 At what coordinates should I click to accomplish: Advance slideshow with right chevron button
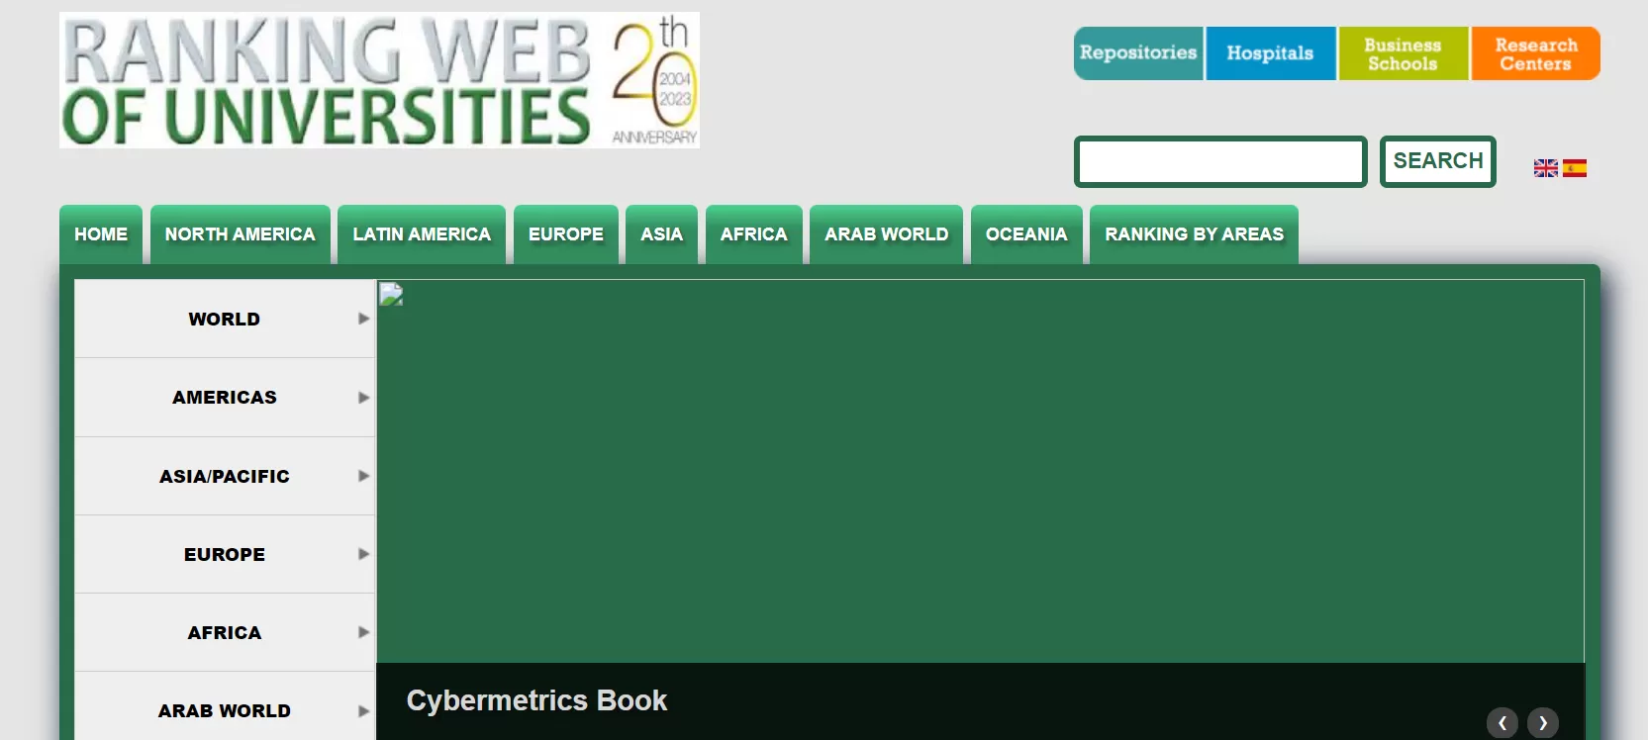click(1542, 723)
